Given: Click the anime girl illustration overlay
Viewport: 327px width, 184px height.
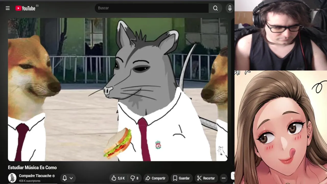Looking at the screenshot, I should click(x=281, y=127).
